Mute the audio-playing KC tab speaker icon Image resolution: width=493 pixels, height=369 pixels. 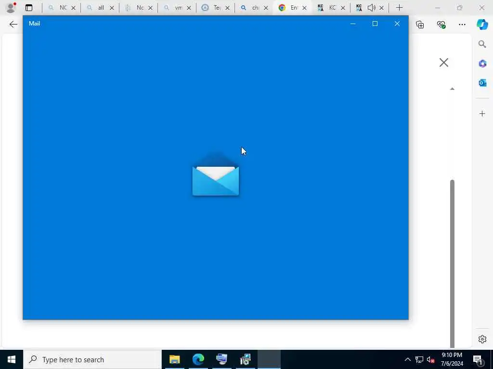371,8
